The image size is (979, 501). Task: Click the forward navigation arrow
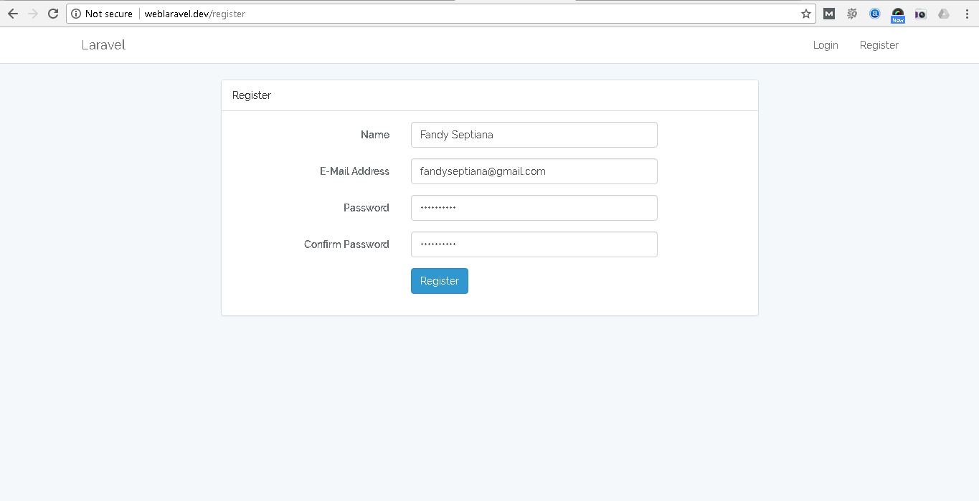[32, 13]
